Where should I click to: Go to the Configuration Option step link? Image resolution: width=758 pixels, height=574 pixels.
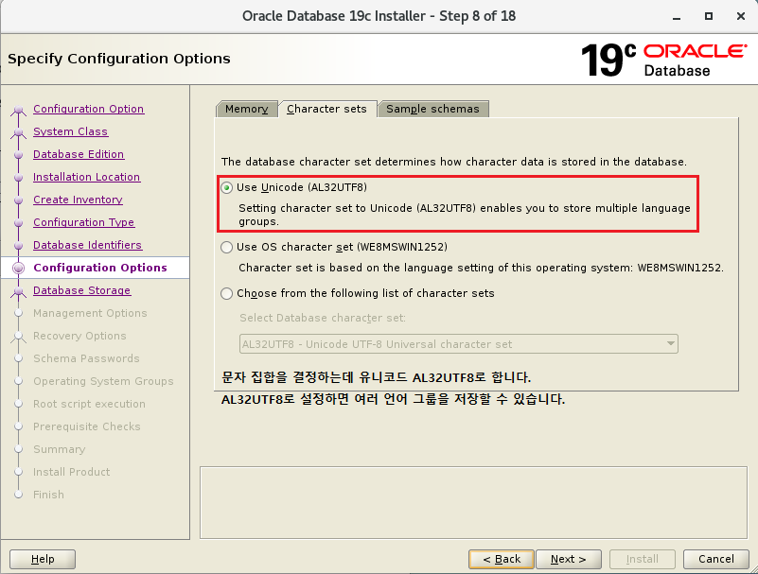point(88,109)
